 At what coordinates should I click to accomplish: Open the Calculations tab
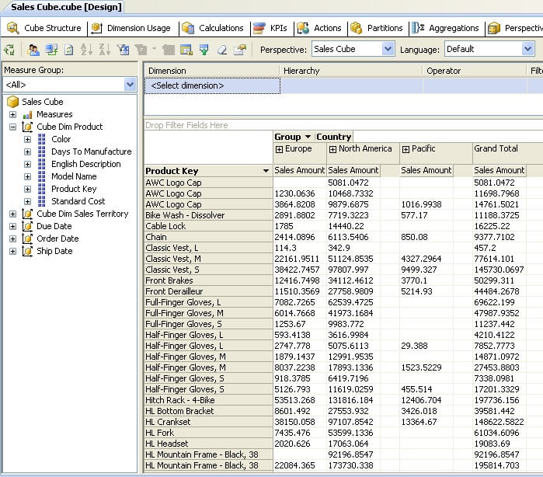[213, 28]
